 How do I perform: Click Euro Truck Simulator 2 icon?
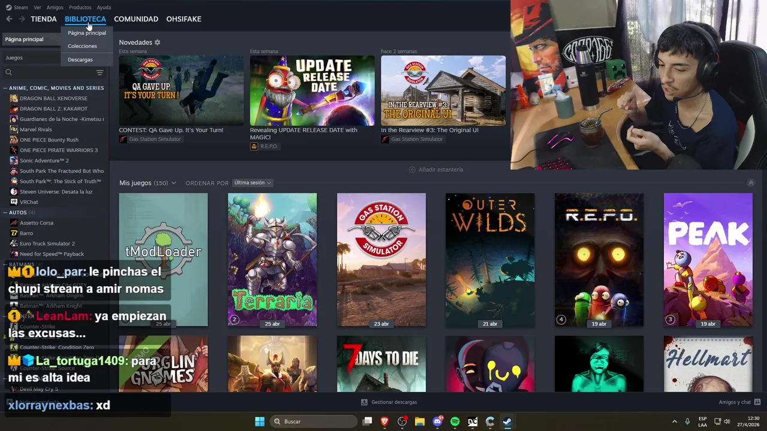[14, 244]
